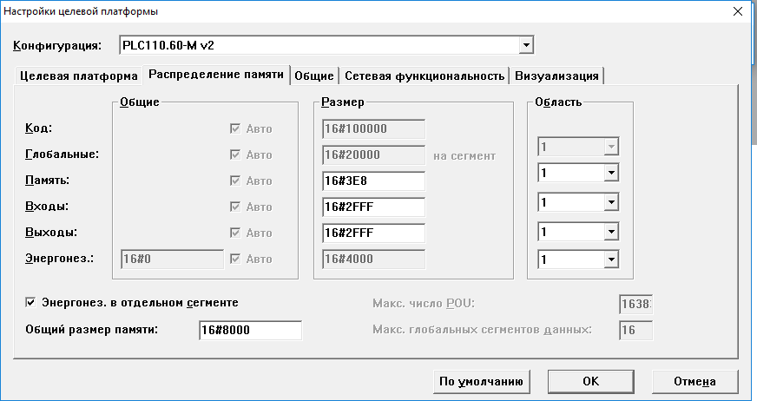Confirm settings with the OK button
This screenshot has width=757, height=401.
590,381
